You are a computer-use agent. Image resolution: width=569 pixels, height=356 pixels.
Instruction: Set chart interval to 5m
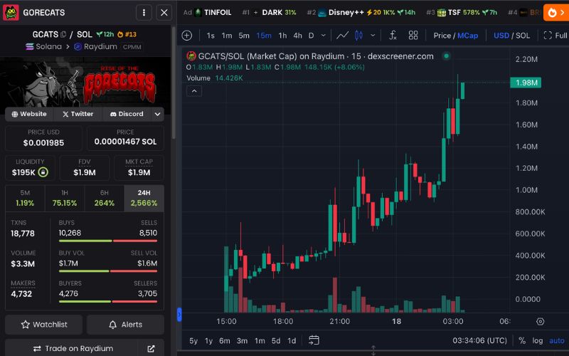coord(244,36)
